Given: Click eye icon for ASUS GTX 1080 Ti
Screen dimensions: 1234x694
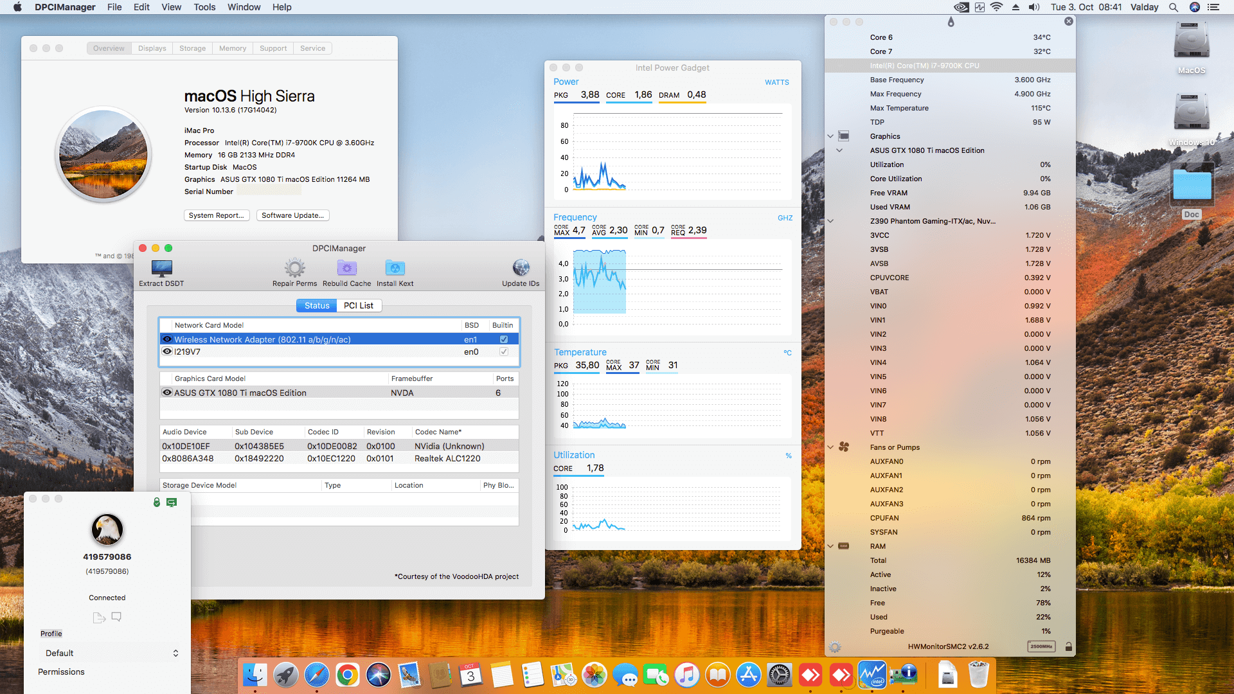Looking at the screenshot, I should tap(167, 393).
